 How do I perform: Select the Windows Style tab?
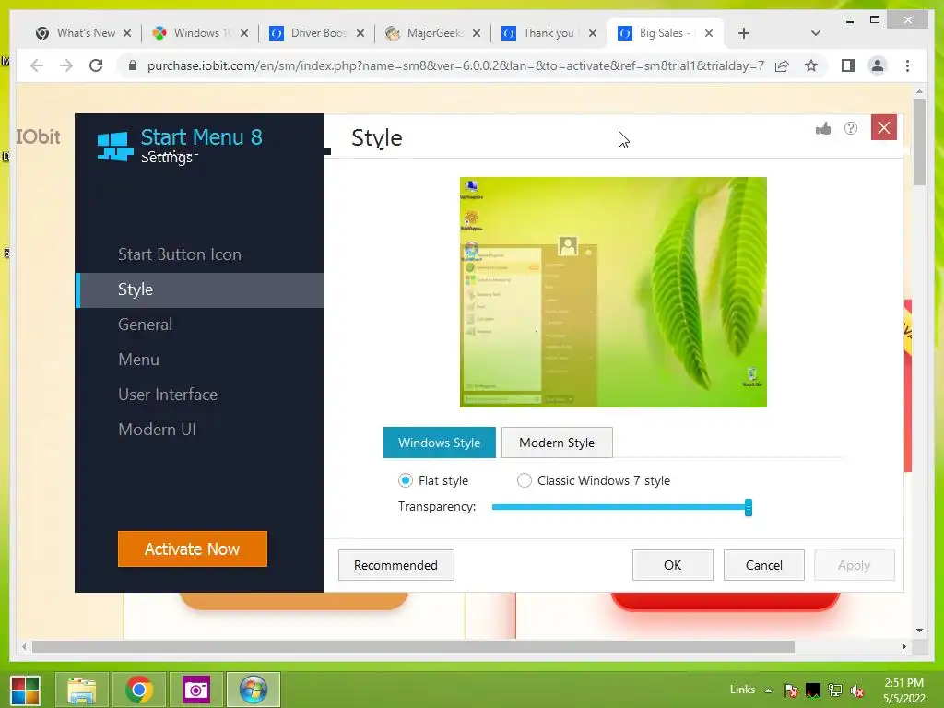click(440, 442)
